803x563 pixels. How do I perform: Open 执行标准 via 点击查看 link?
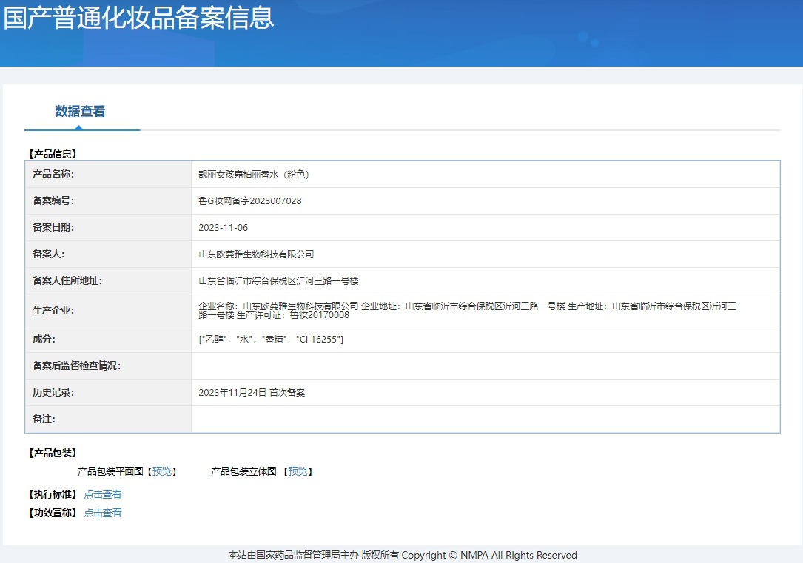[x=103, y=494]
